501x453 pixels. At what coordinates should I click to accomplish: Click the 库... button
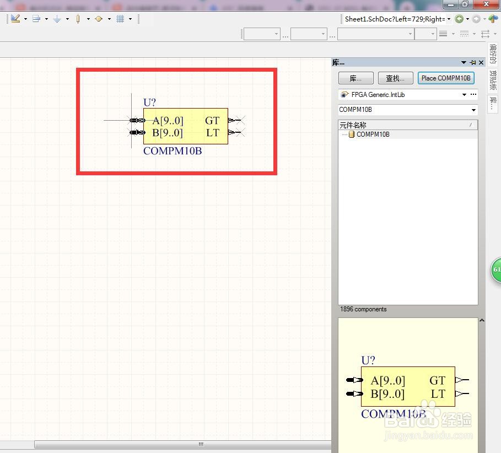pyautogui.click(x=355, y=78)
